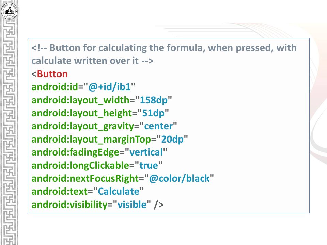Screen dimensions: 327x245
Task: Select the android:nextFocusRight attribute
Action: (x=85, y=179)
